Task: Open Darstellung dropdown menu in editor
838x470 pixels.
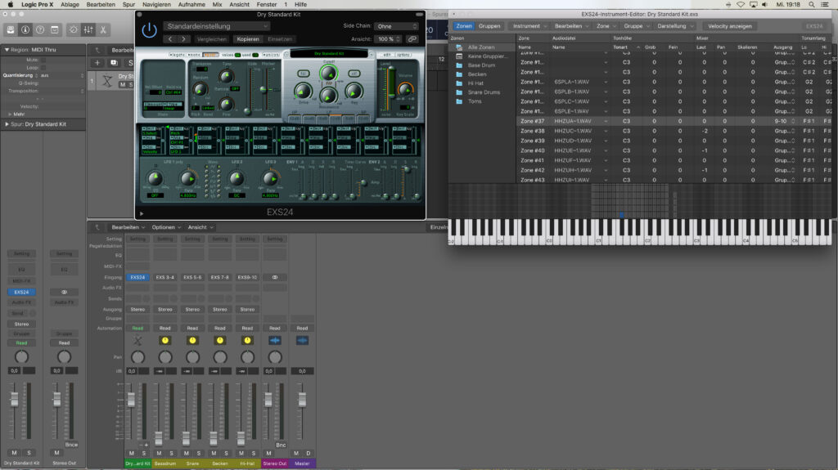Action: click(675, 26)
